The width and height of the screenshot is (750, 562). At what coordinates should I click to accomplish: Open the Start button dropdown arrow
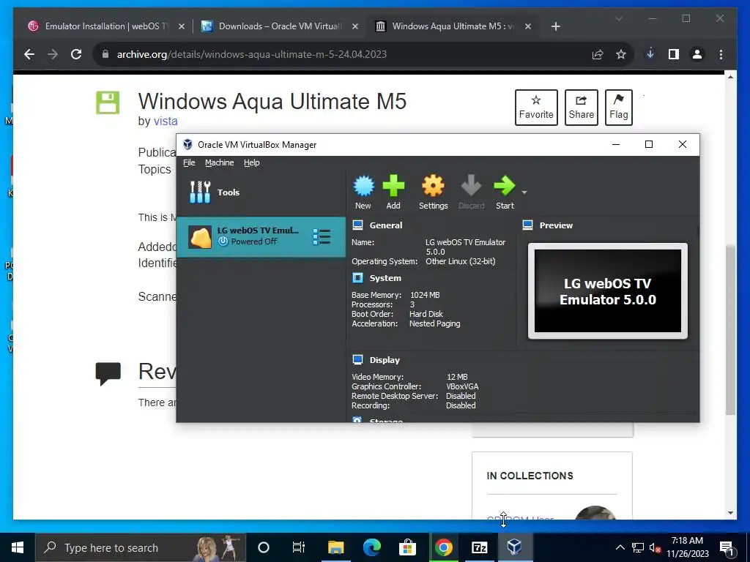(x=524, y=192)
